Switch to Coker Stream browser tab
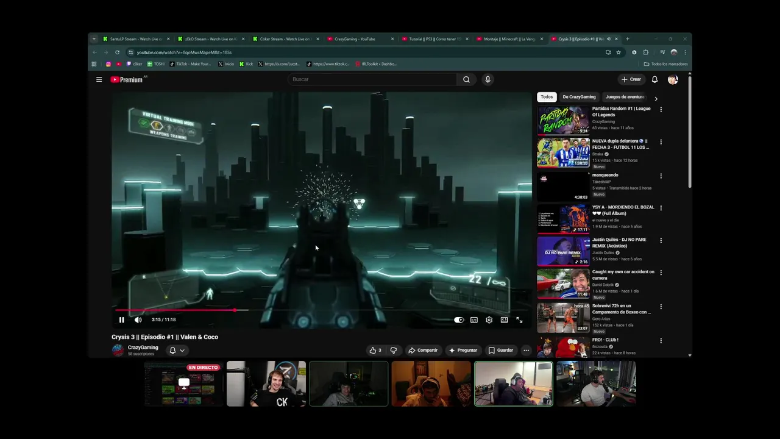This screenshot has height=439, width=780. [x=286, y=39]
